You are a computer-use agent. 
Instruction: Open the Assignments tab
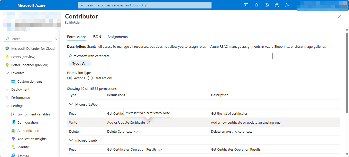[x=117, y=37]
